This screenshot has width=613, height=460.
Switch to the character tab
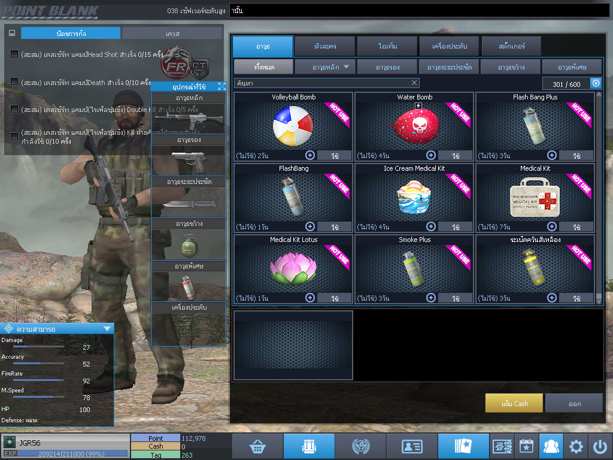325,47
